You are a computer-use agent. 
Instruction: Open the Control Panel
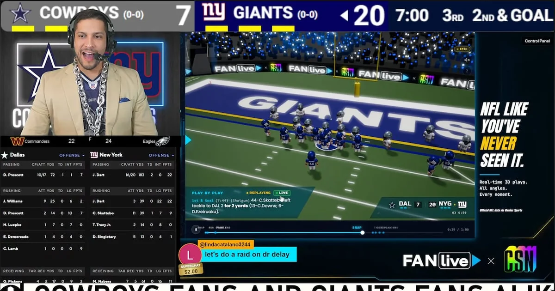pyautogui.click(x=537, y=41)
